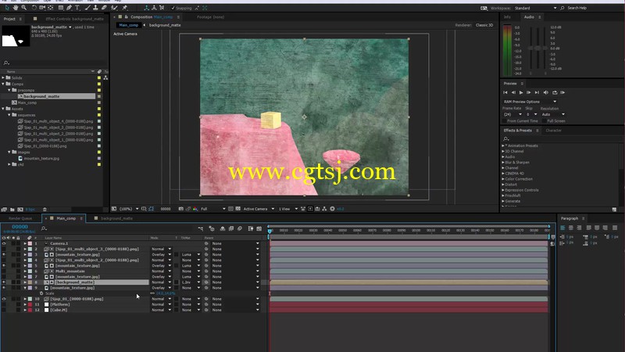Toggle visibility of layer 2 Sjap_01_multi_object_3
625x352 pixels.
click(x=4, y=249)
